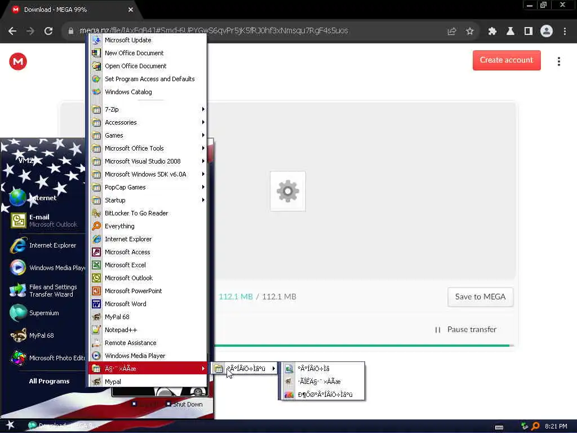The width and height of the screenshot is (577, 433).
Task: Click All Programs in Start menu
Action: 50,382
